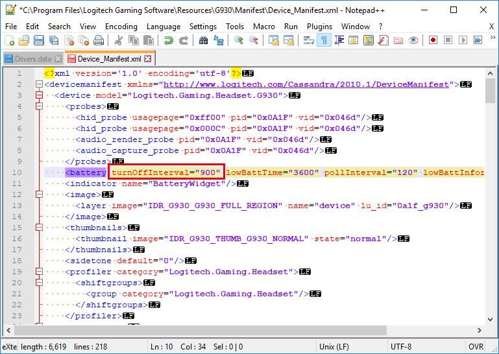499x354 pixels.
Task: Click the Zoom In magnifier icon
Action: tap(239, 40)
